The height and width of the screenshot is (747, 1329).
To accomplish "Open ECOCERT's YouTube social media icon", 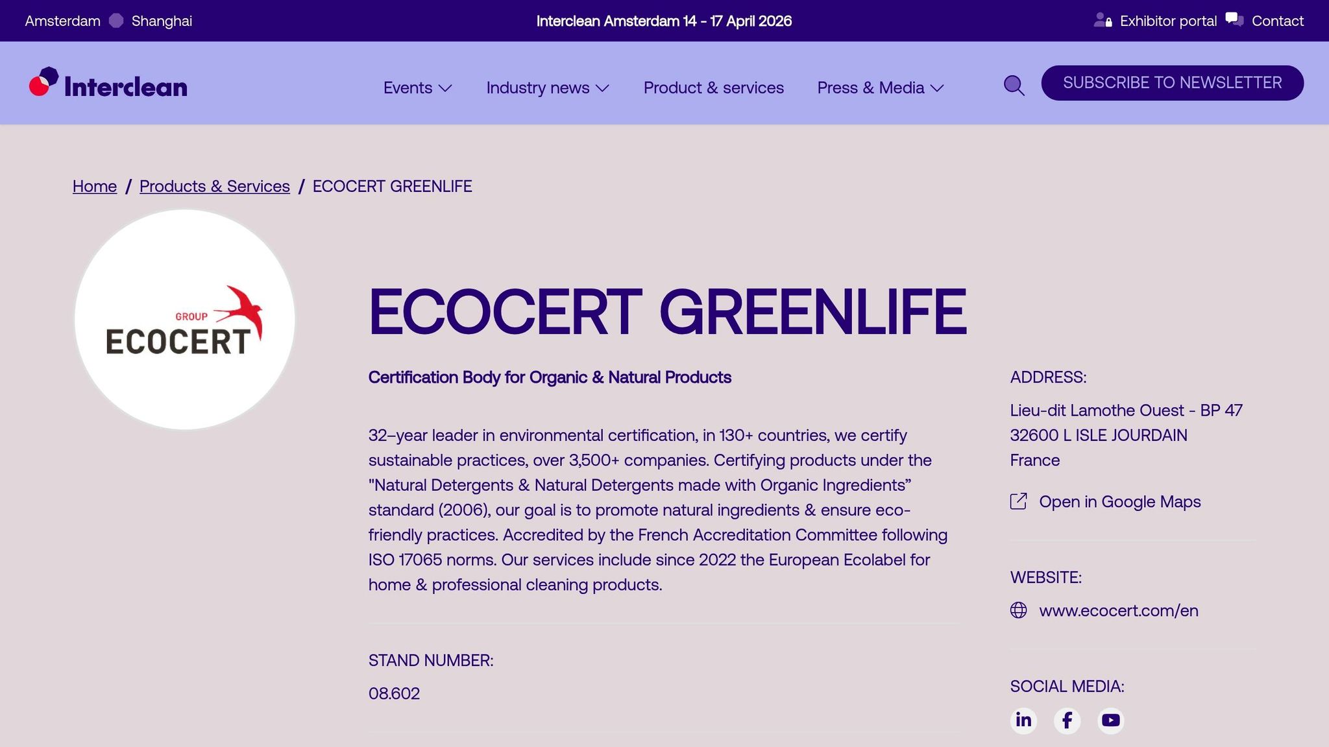I will (x=1110, y=720).
